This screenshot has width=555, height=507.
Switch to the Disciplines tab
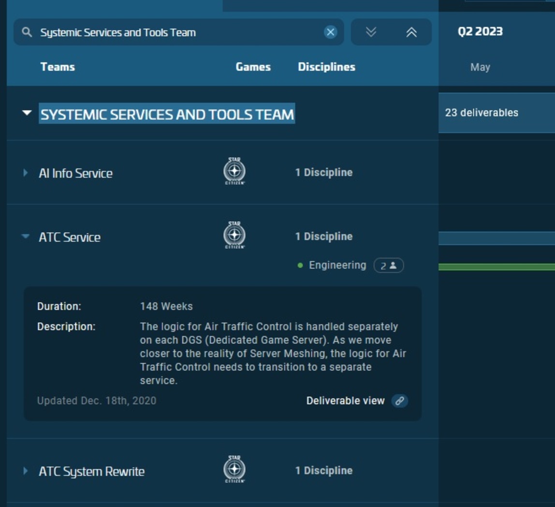click(326, 67)
